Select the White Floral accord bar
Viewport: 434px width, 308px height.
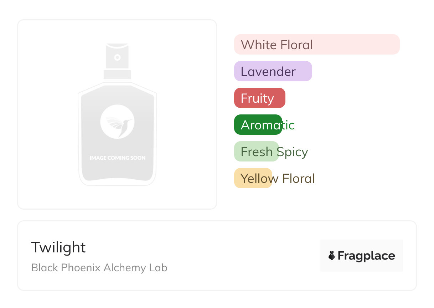click(316, 45)
